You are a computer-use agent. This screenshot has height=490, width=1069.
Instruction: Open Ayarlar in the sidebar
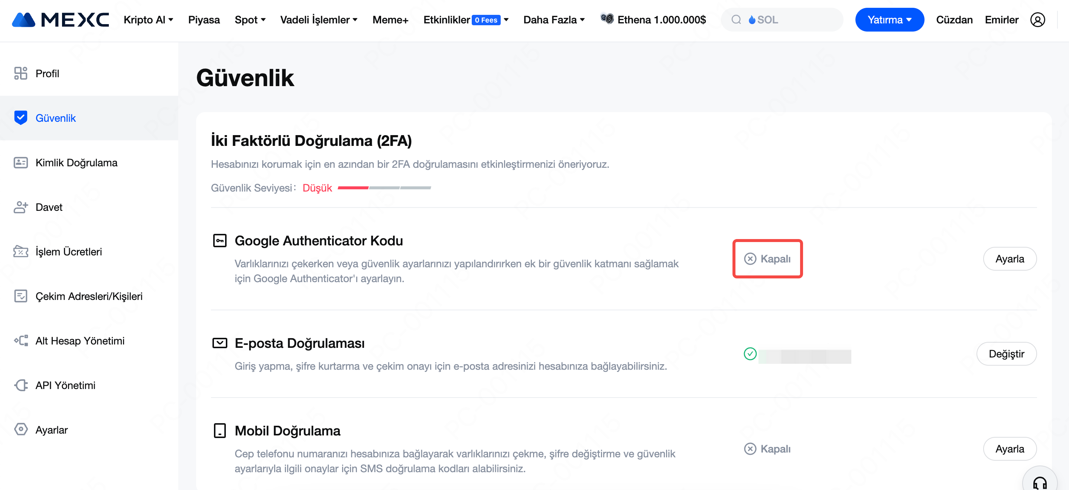(89, 429)
